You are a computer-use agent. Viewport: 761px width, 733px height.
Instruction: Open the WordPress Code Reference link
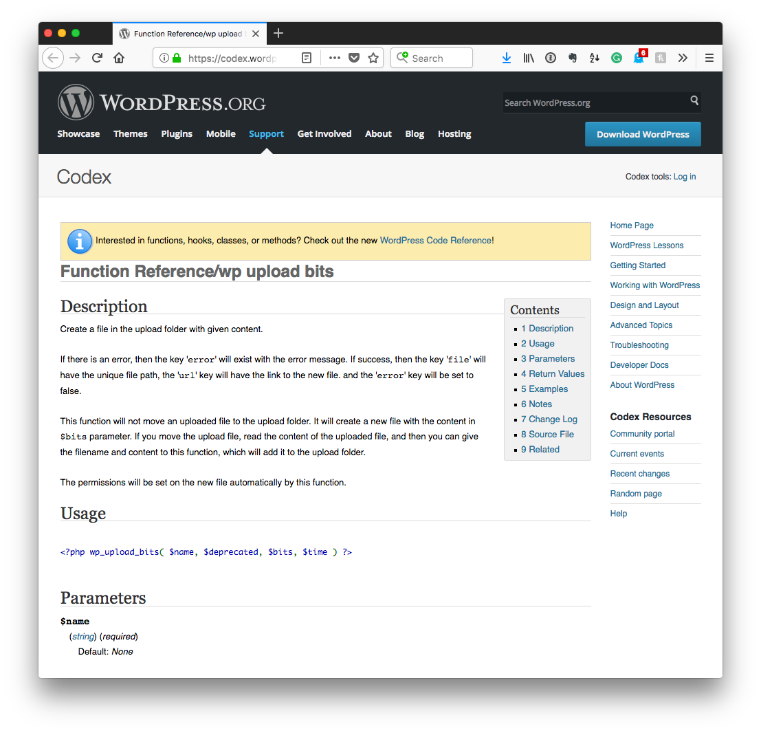click(434, 241)
